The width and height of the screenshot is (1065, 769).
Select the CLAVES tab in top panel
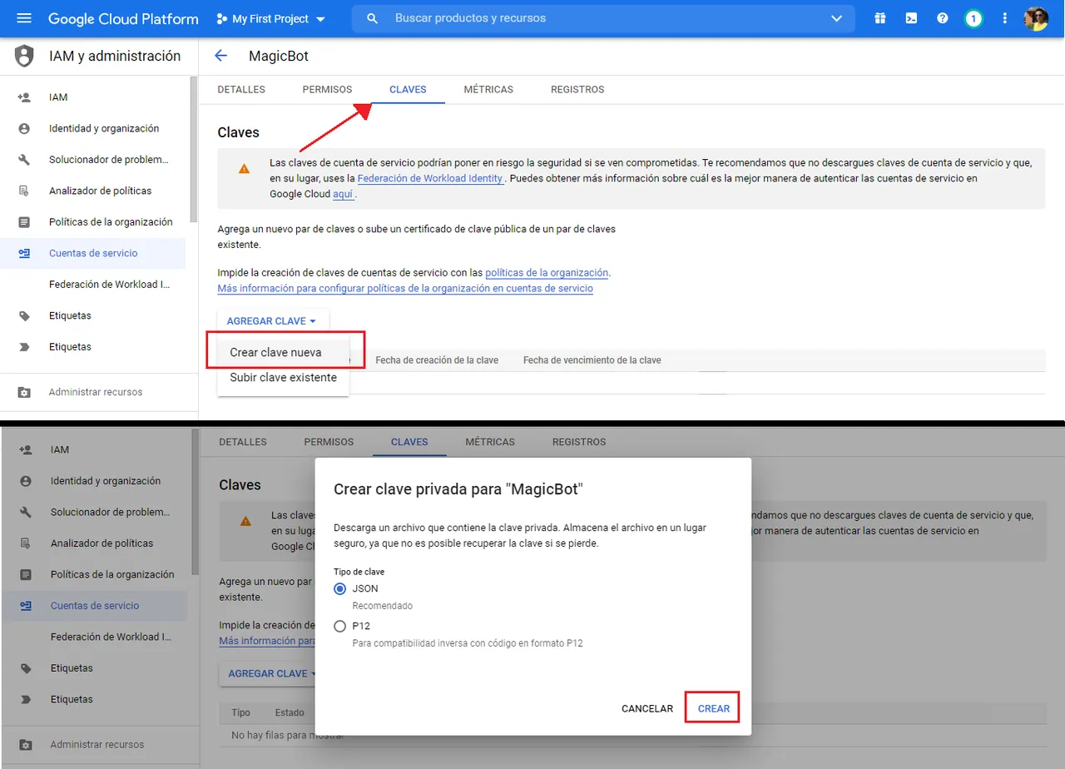[x=408, y=89]
